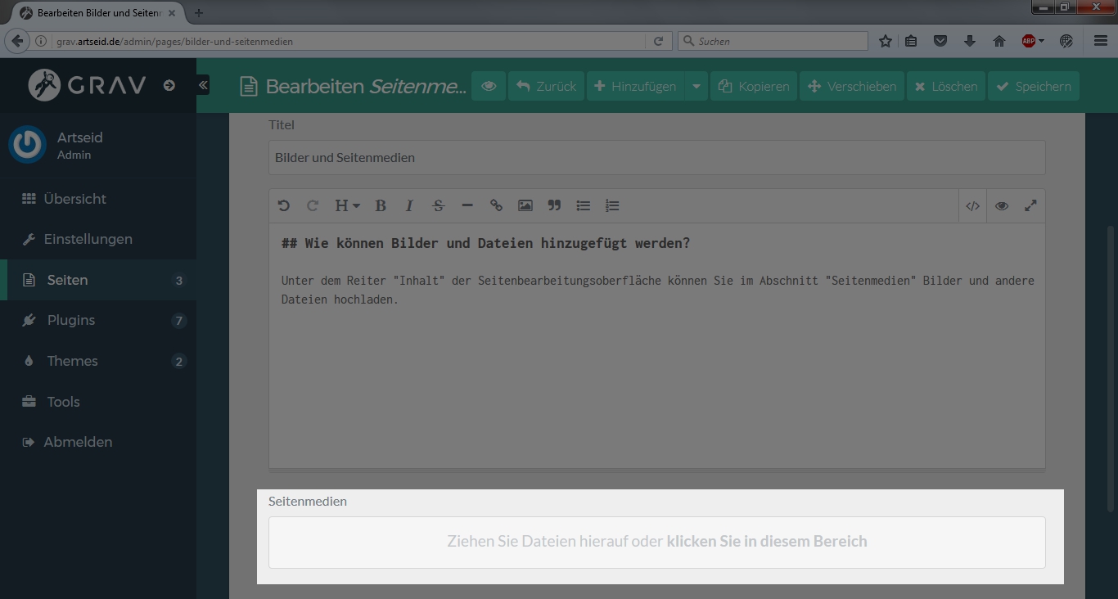The height and width of the screenshot is (599, 1118).
Task: Expand the Hinzufügen dropdown arrow
Action: coord(696,86)
